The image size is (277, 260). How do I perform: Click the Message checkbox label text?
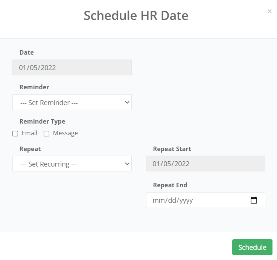(x=65, y=133)
